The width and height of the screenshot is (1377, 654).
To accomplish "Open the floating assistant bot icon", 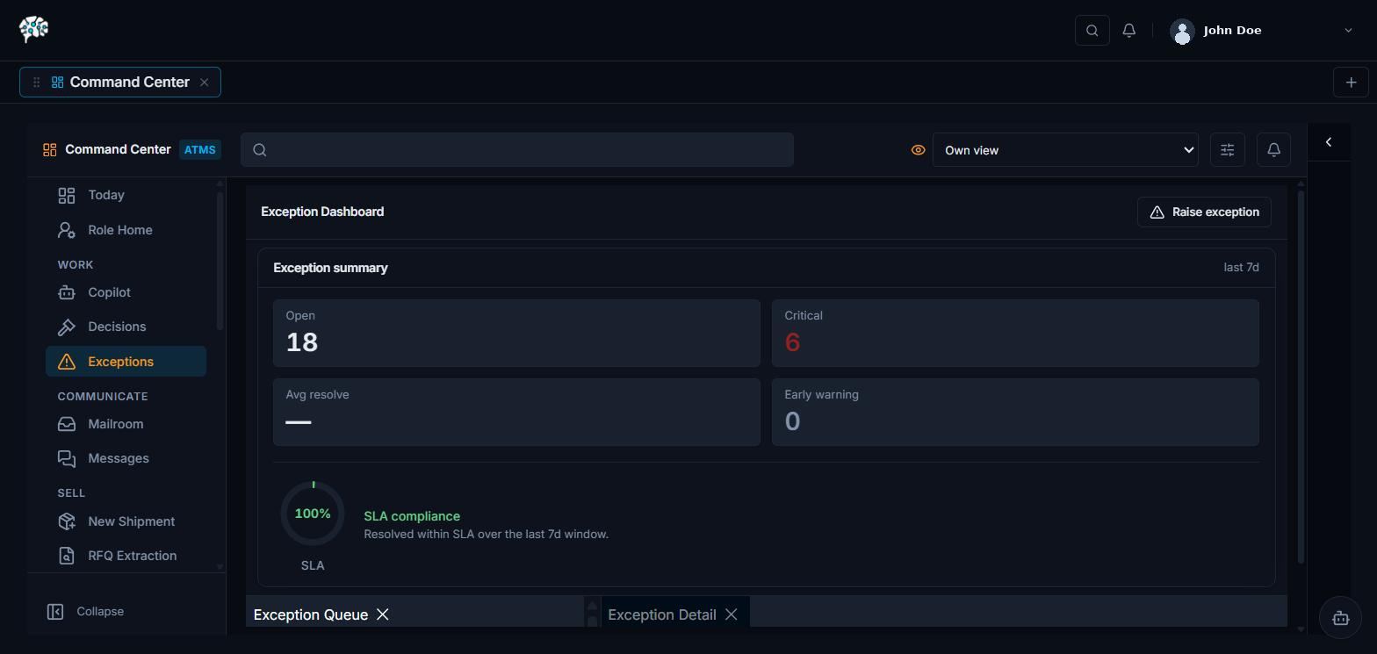I will pos(1340,618).
